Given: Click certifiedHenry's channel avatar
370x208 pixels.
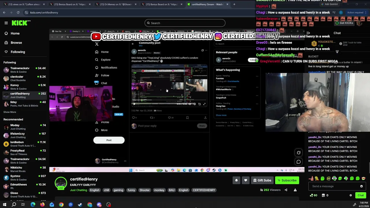Looking at the screenshot, I should (x=61, y=183).
